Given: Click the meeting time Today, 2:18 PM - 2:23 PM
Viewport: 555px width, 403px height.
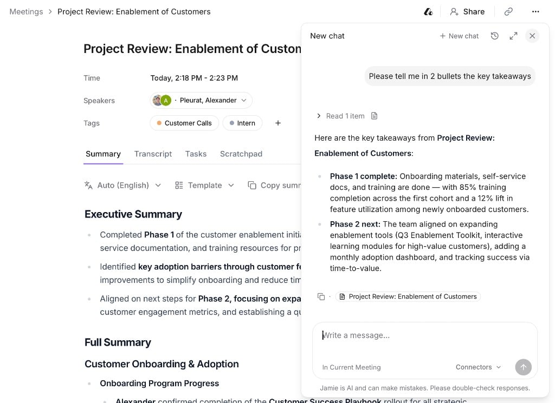Looking at the screenshot, I should [x=194, y=78].
